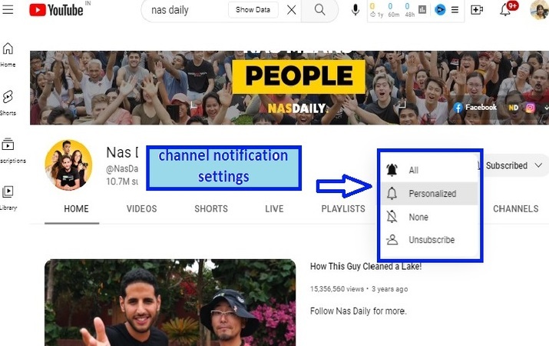Image resolution: width=549 pixels, height=346 pixels.
Task: Switch to the SHORTS tab
Action: pos(211,209)
